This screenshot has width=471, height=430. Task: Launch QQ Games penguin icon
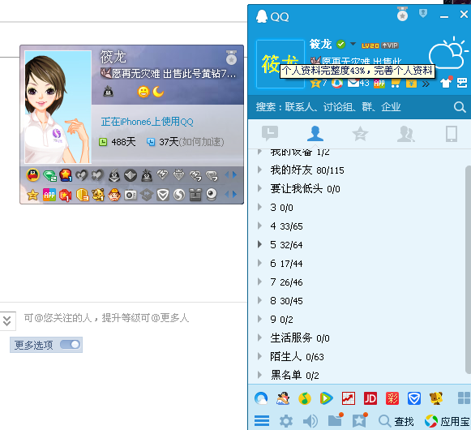point(283,398)
